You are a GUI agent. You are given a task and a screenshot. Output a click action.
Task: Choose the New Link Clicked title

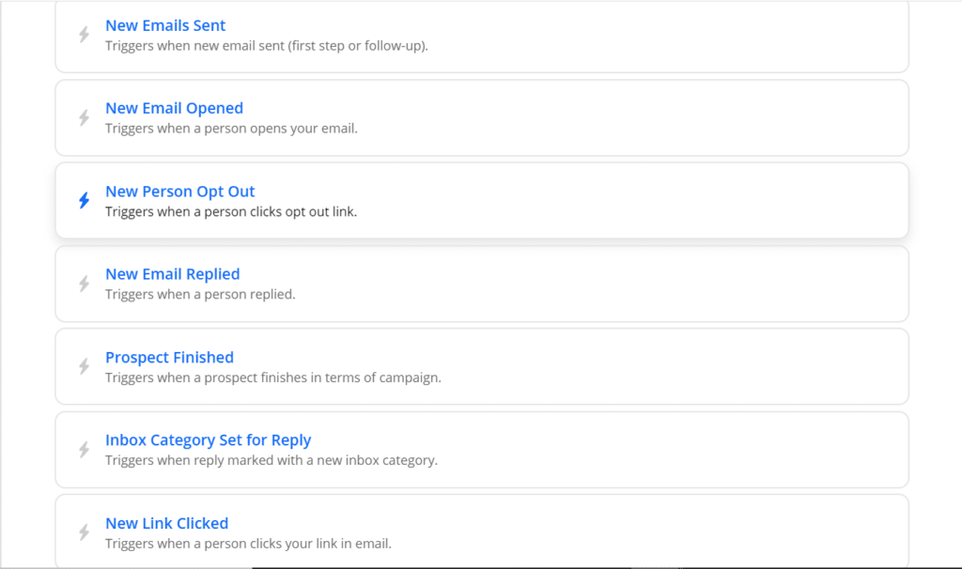pos(166,523)
